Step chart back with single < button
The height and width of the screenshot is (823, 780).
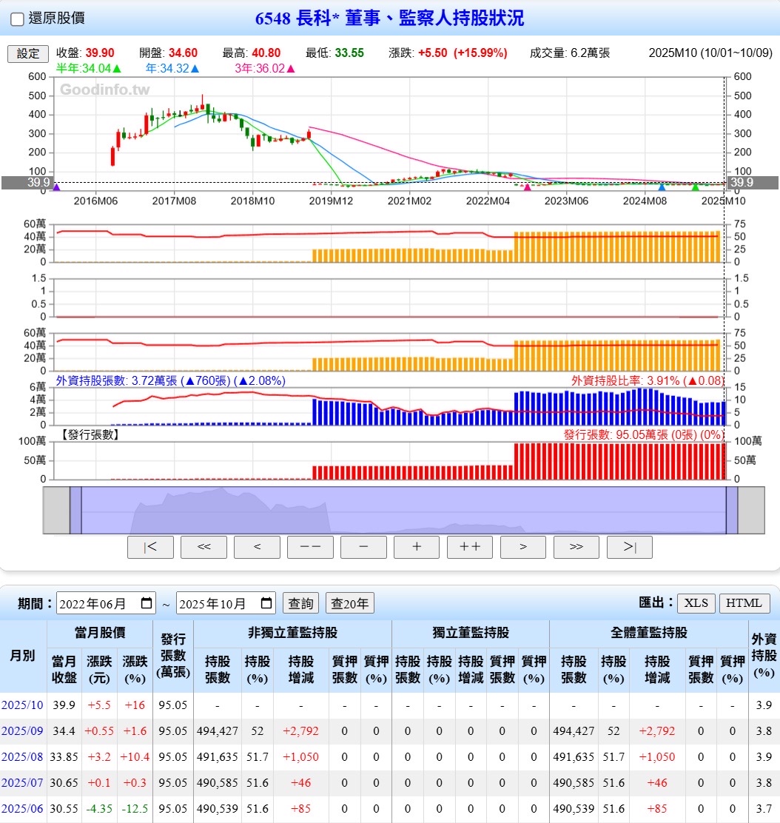click(x=257, y=547)
